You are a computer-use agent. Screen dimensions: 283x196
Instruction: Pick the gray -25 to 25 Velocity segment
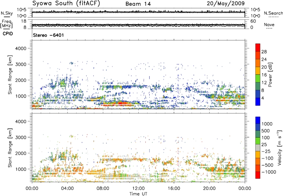click(x=258, y=148)
